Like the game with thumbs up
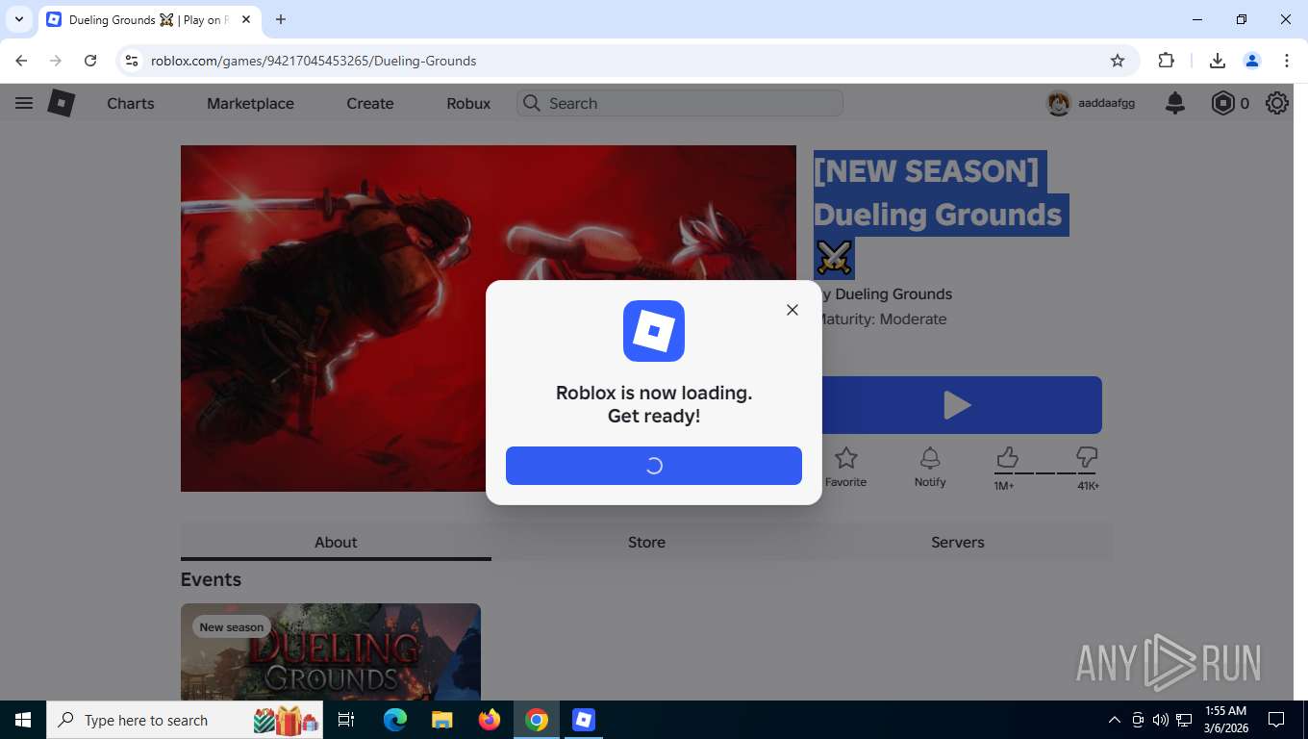The image size is (1308, 739). click(x=1007, y=457)
